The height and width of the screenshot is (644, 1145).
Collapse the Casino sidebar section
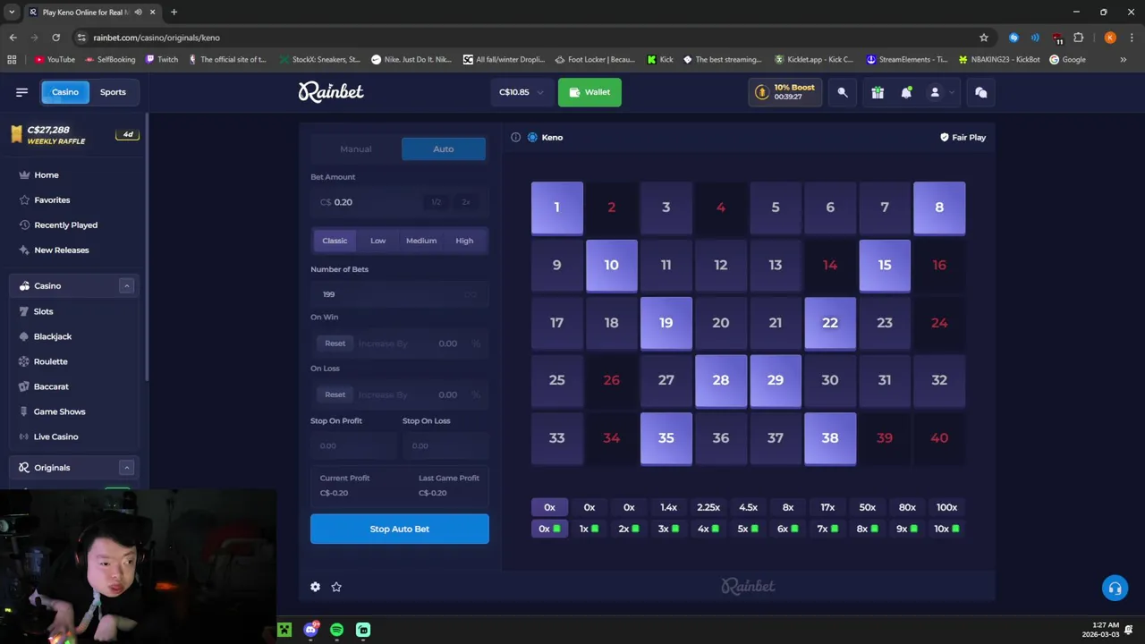coord(126,285)
